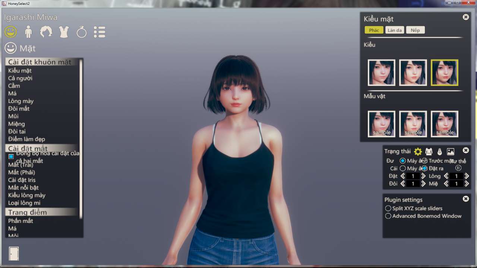Open the Cả người menu entry
477x268 pixels.
coord(20,78)
